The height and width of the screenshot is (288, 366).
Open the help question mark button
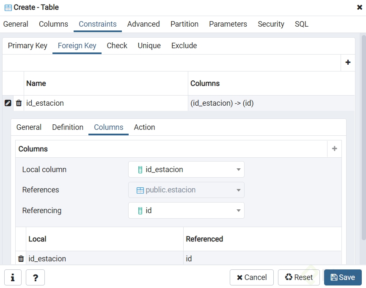[x=35, y=277]
